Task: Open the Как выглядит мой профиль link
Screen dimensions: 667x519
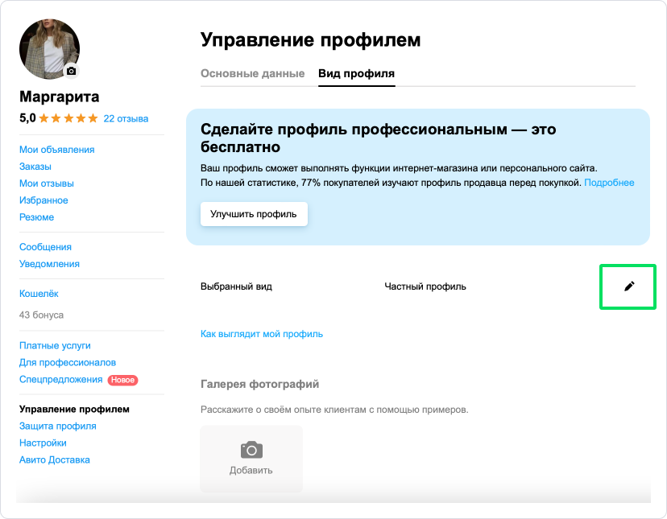Action: click(262, 334)
